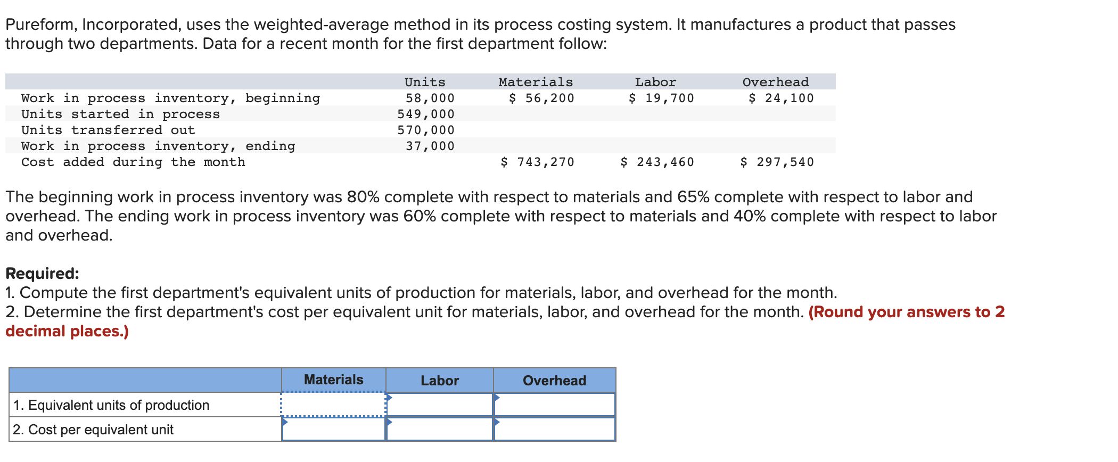The height and width of the screenshot is (462, 1118).
Task: Select the Materials cost per equivalent unit cell
Action: coord(334,429)
